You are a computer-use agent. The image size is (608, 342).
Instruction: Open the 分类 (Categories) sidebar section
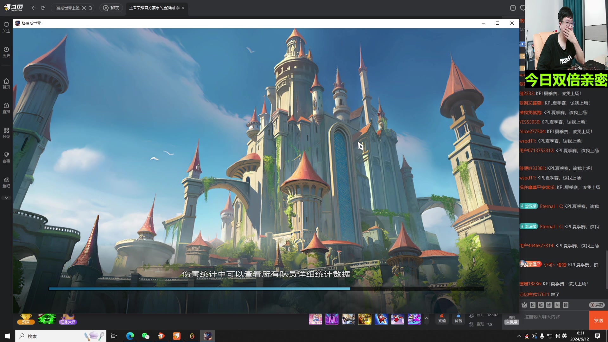(x=6, y=133)
